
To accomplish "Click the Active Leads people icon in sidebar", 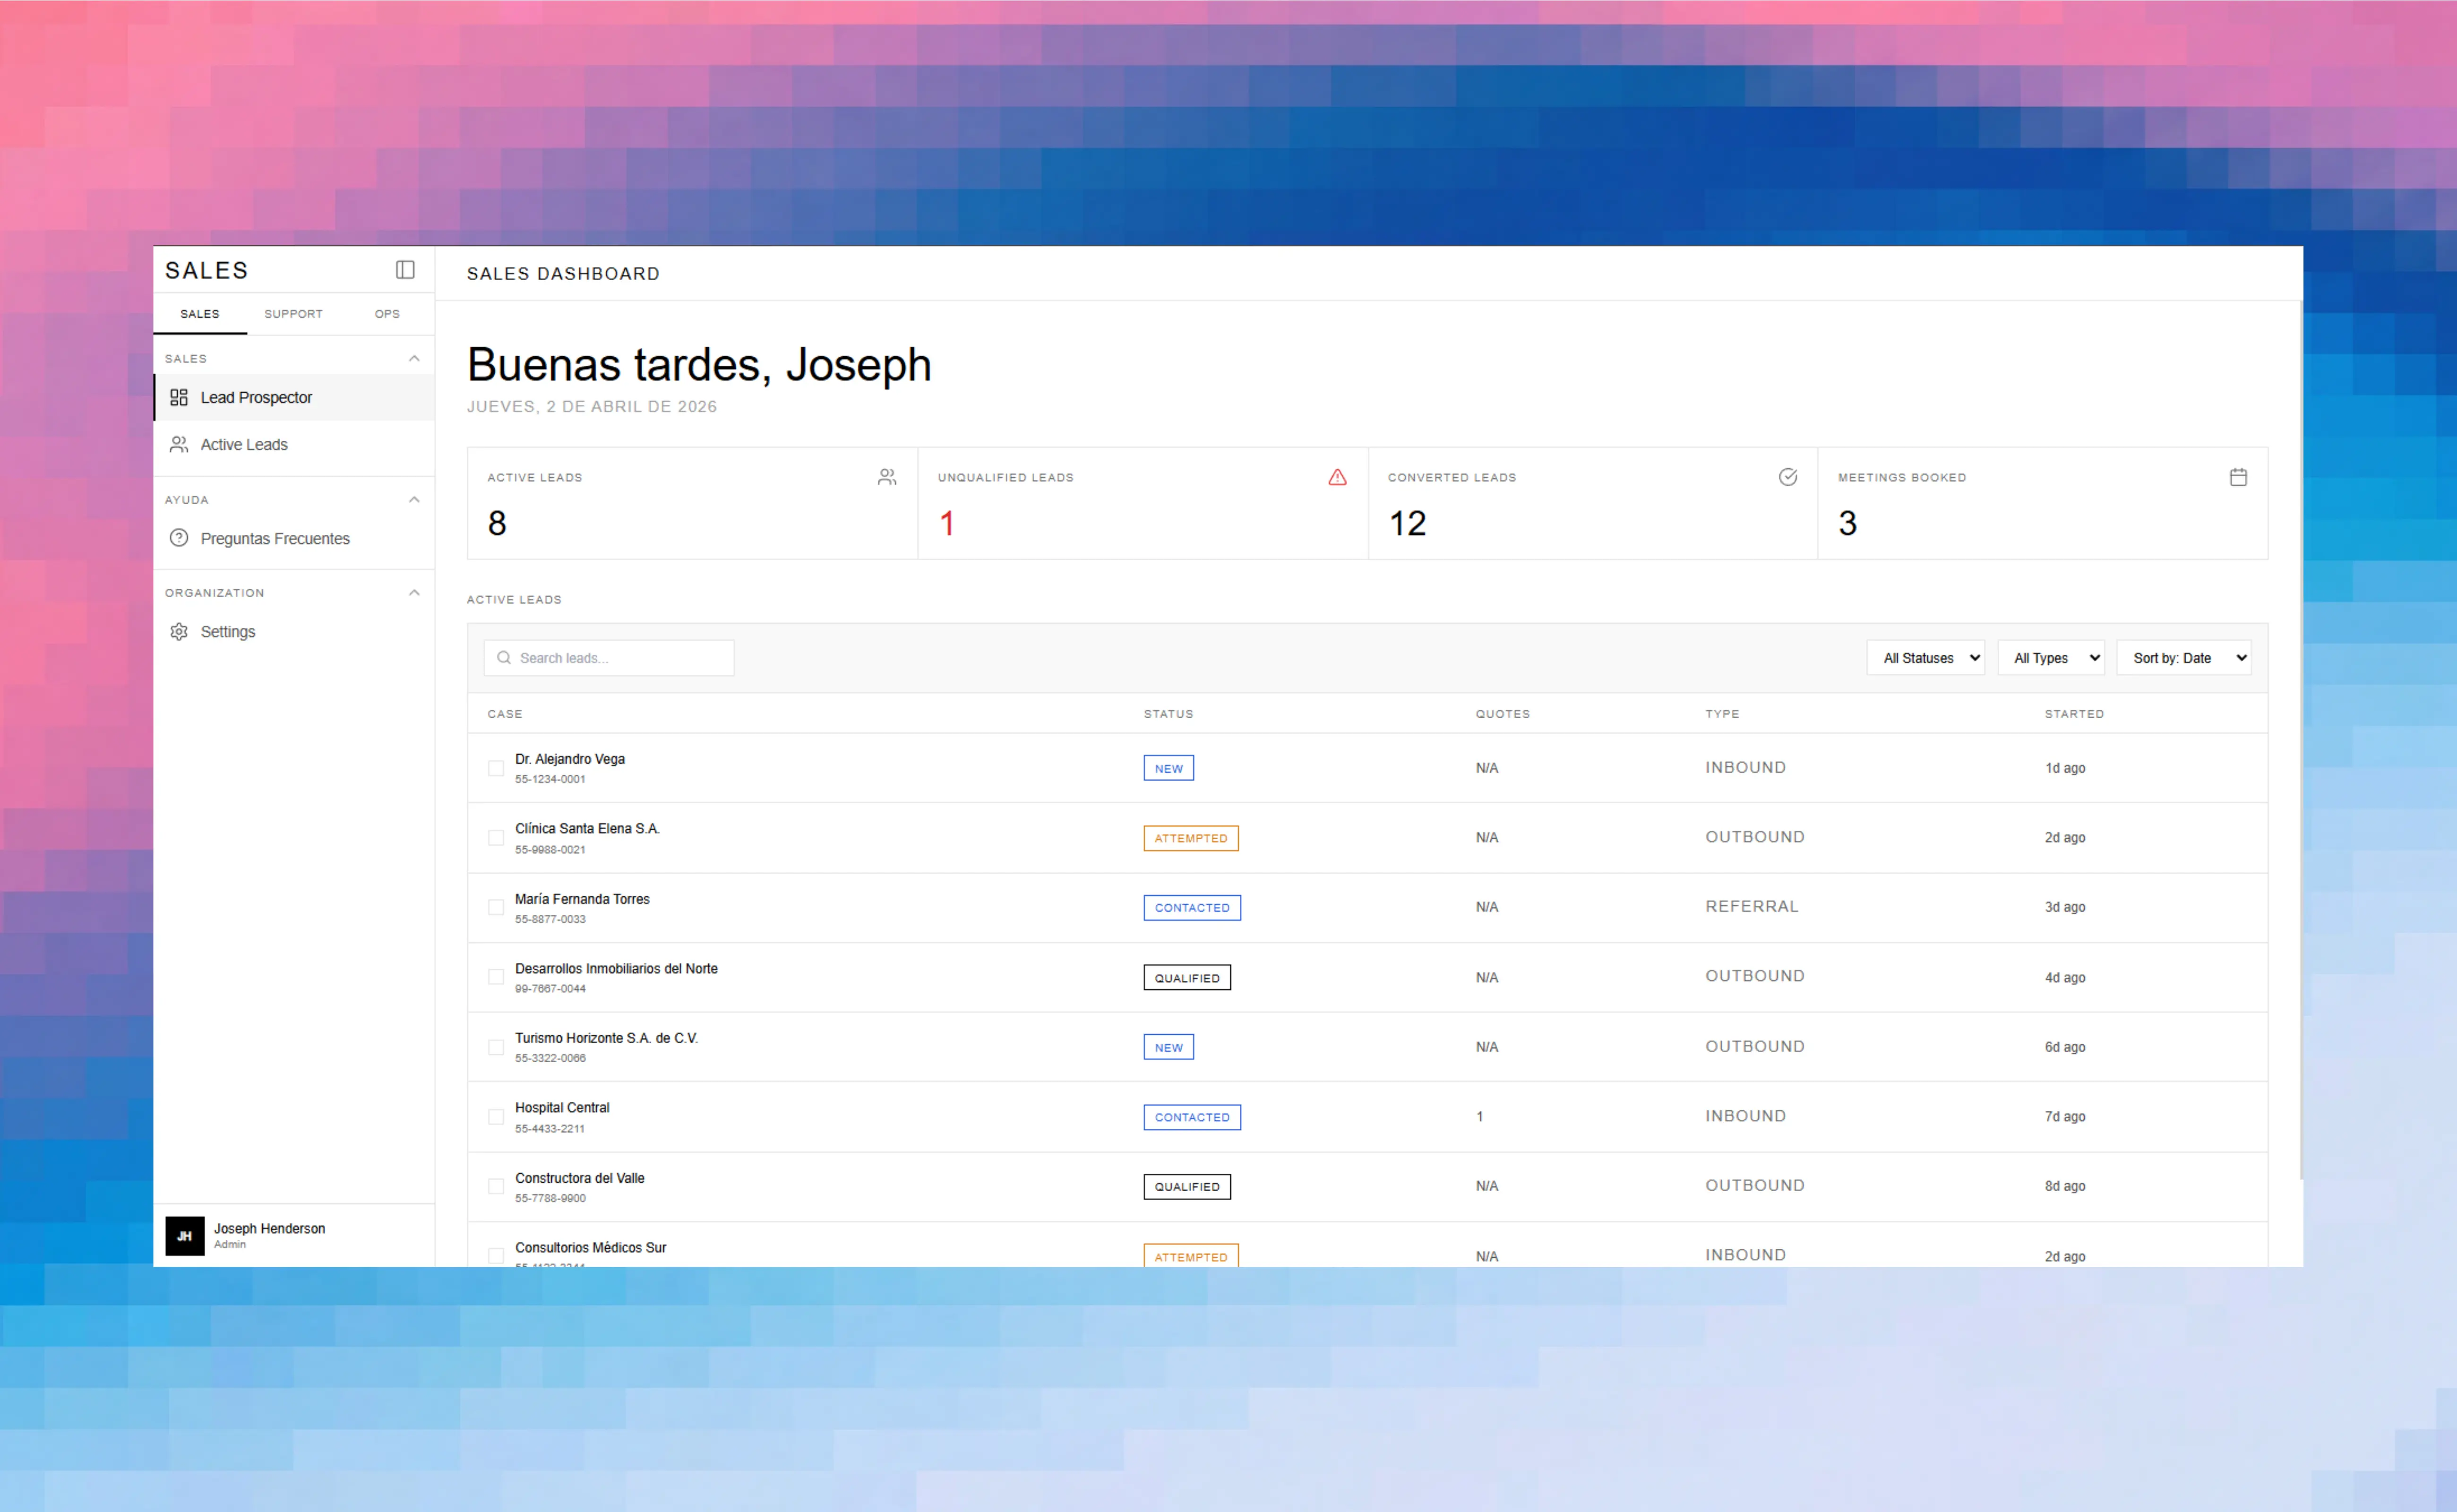I will pos(179,445).
